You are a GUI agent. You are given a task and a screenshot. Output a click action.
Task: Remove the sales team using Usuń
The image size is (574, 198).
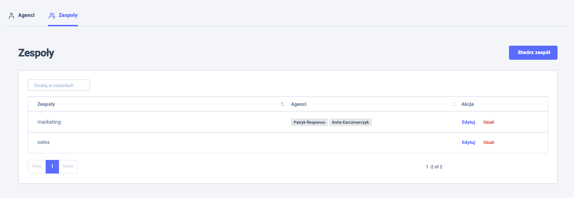[x=488, y=143]
